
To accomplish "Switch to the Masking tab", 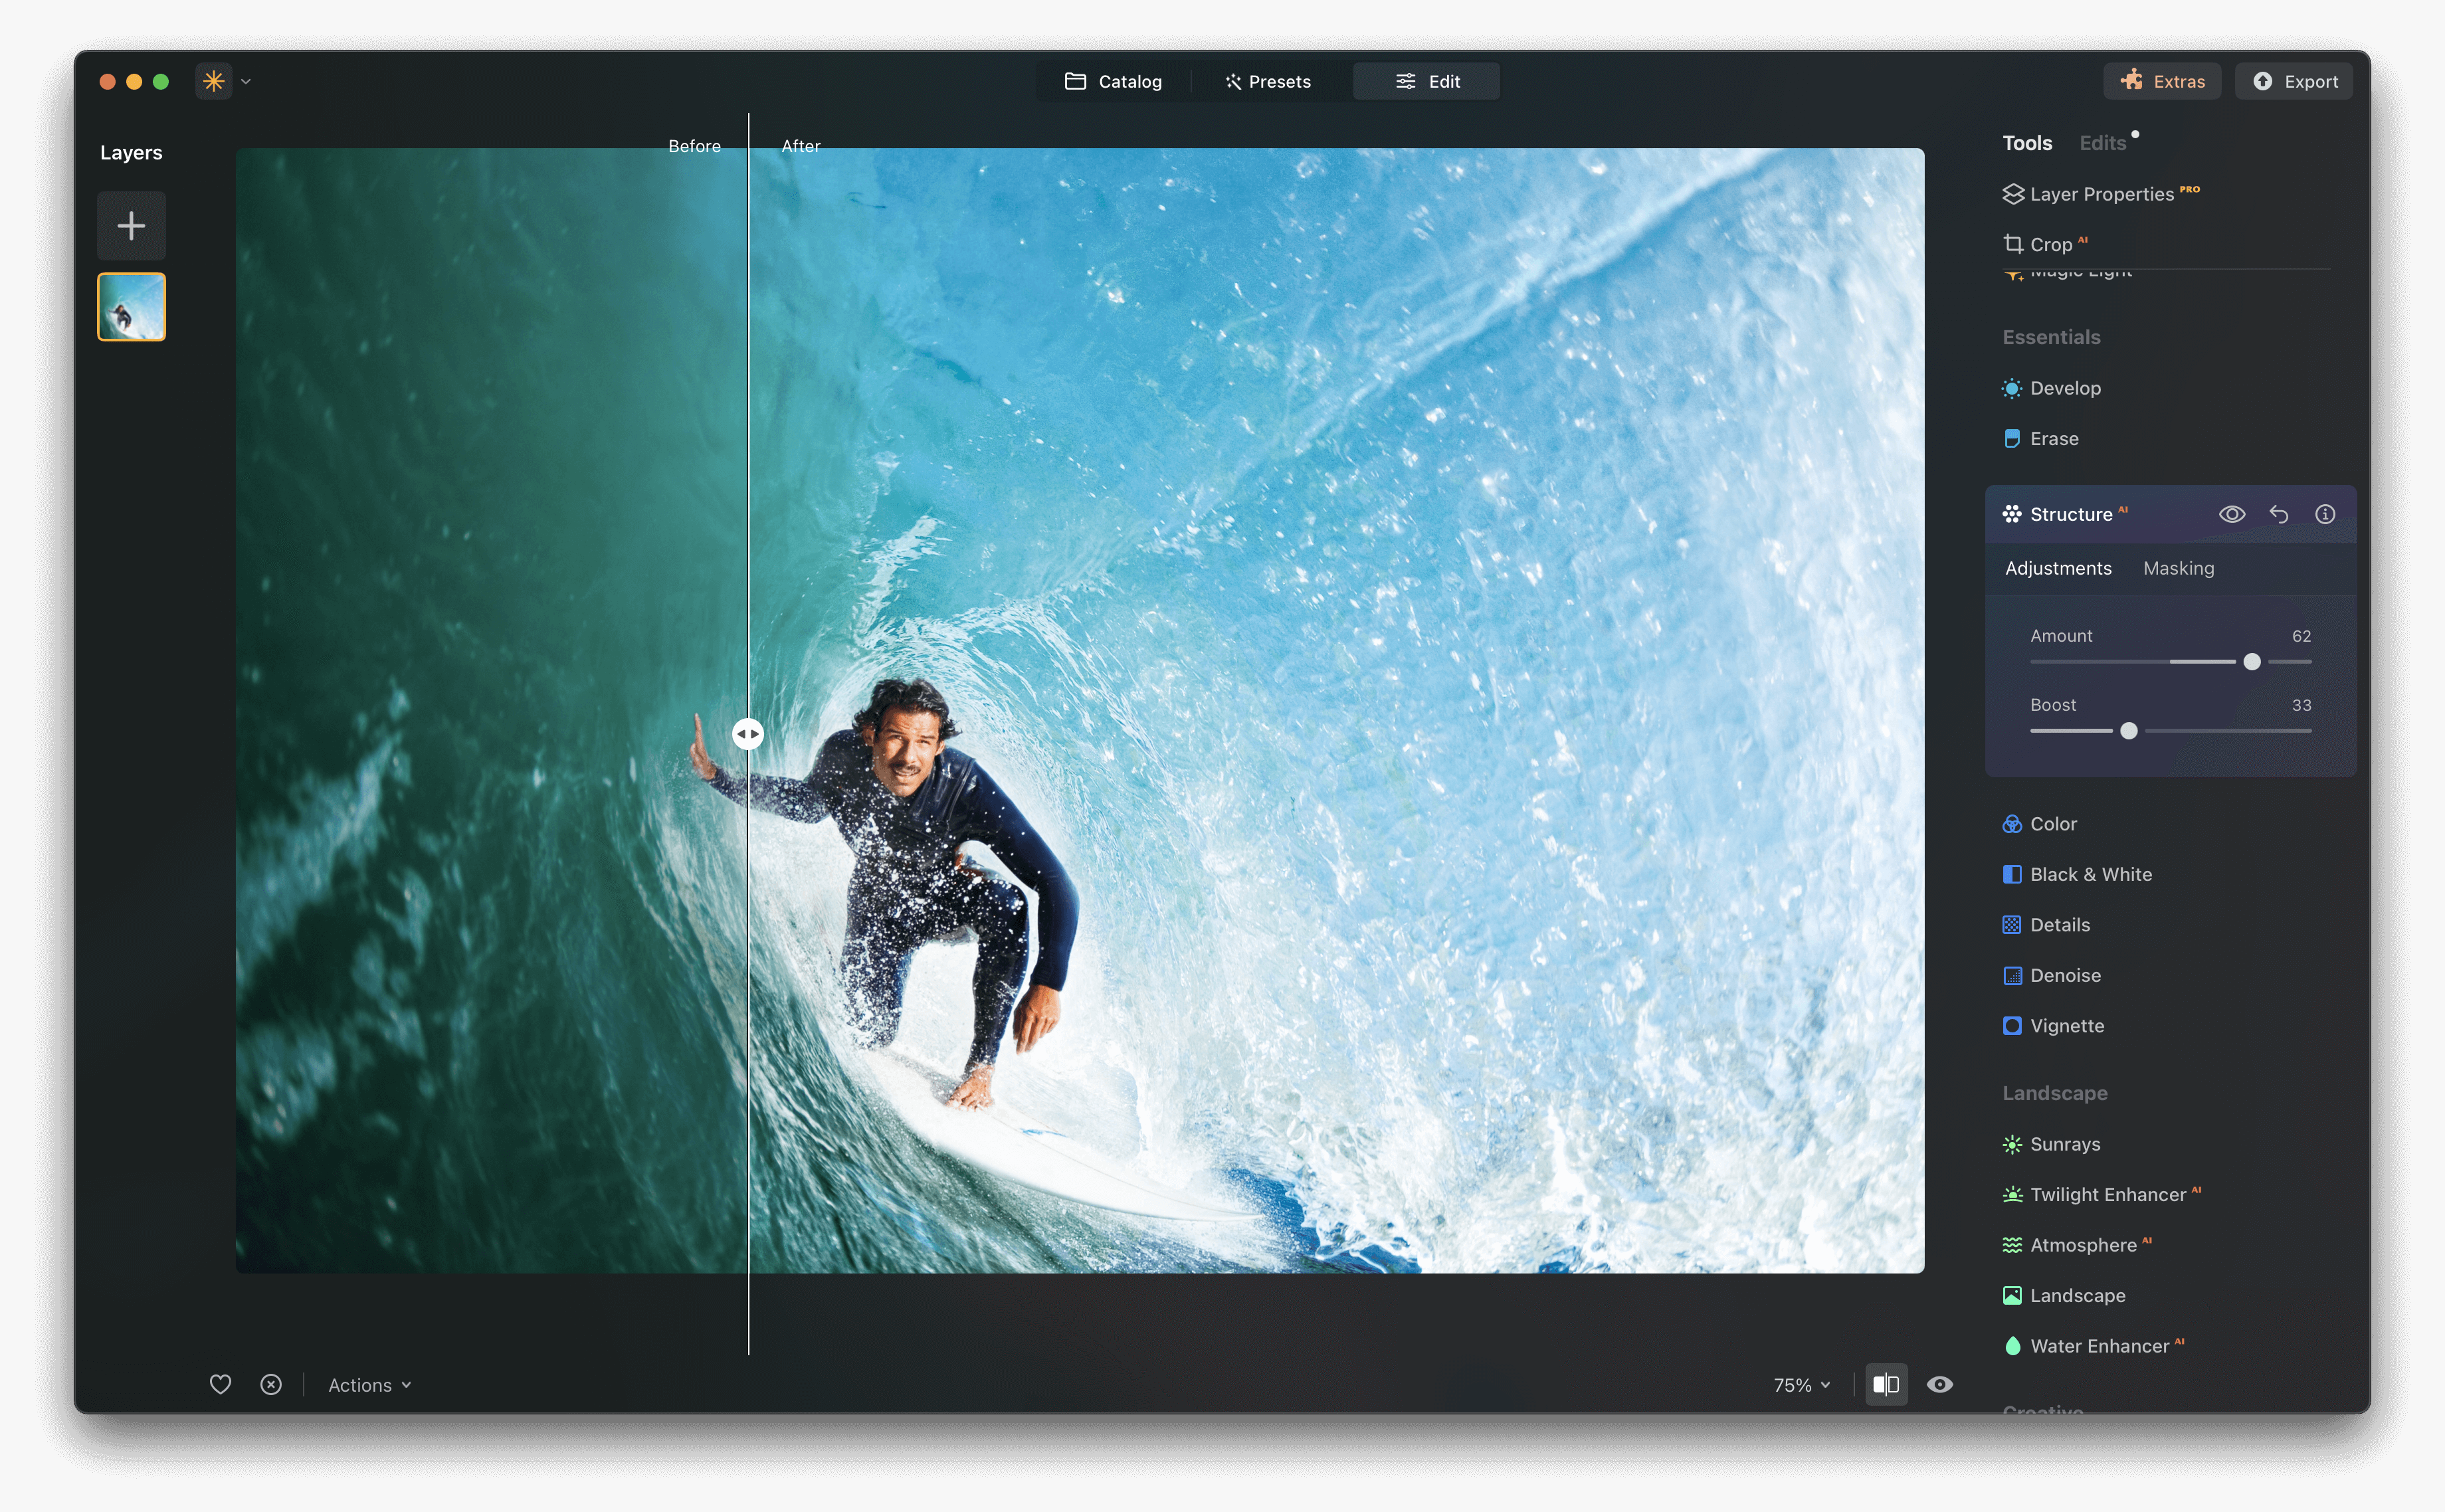I will pyautogui.click(x=2179, y=568).
